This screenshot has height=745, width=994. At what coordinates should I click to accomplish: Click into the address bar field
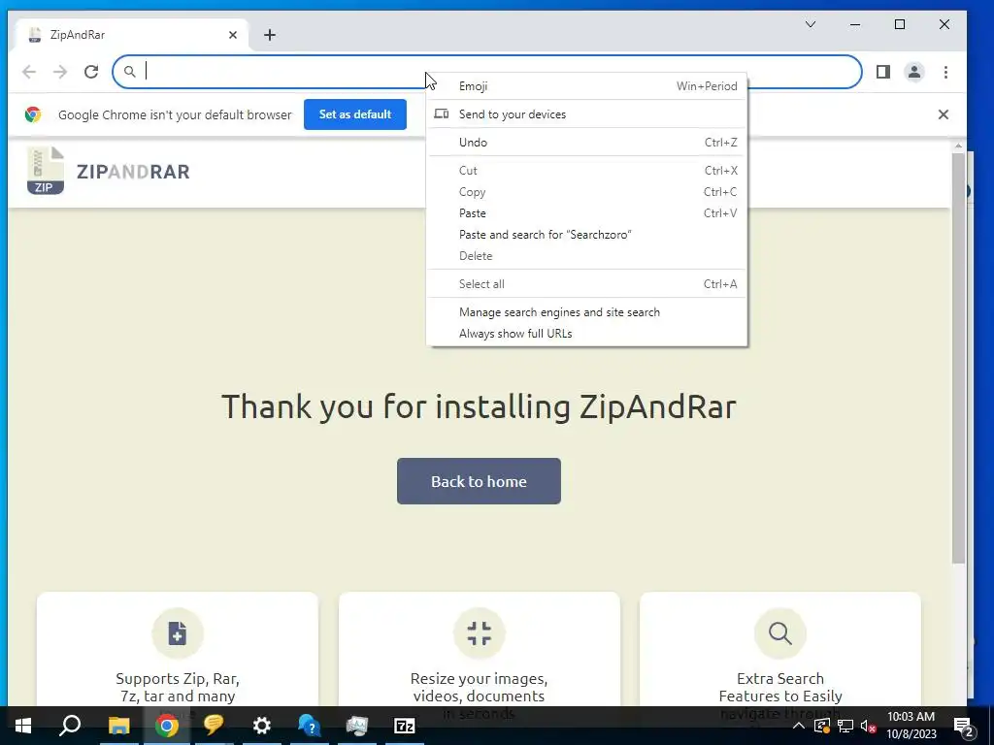click(487, 72)
